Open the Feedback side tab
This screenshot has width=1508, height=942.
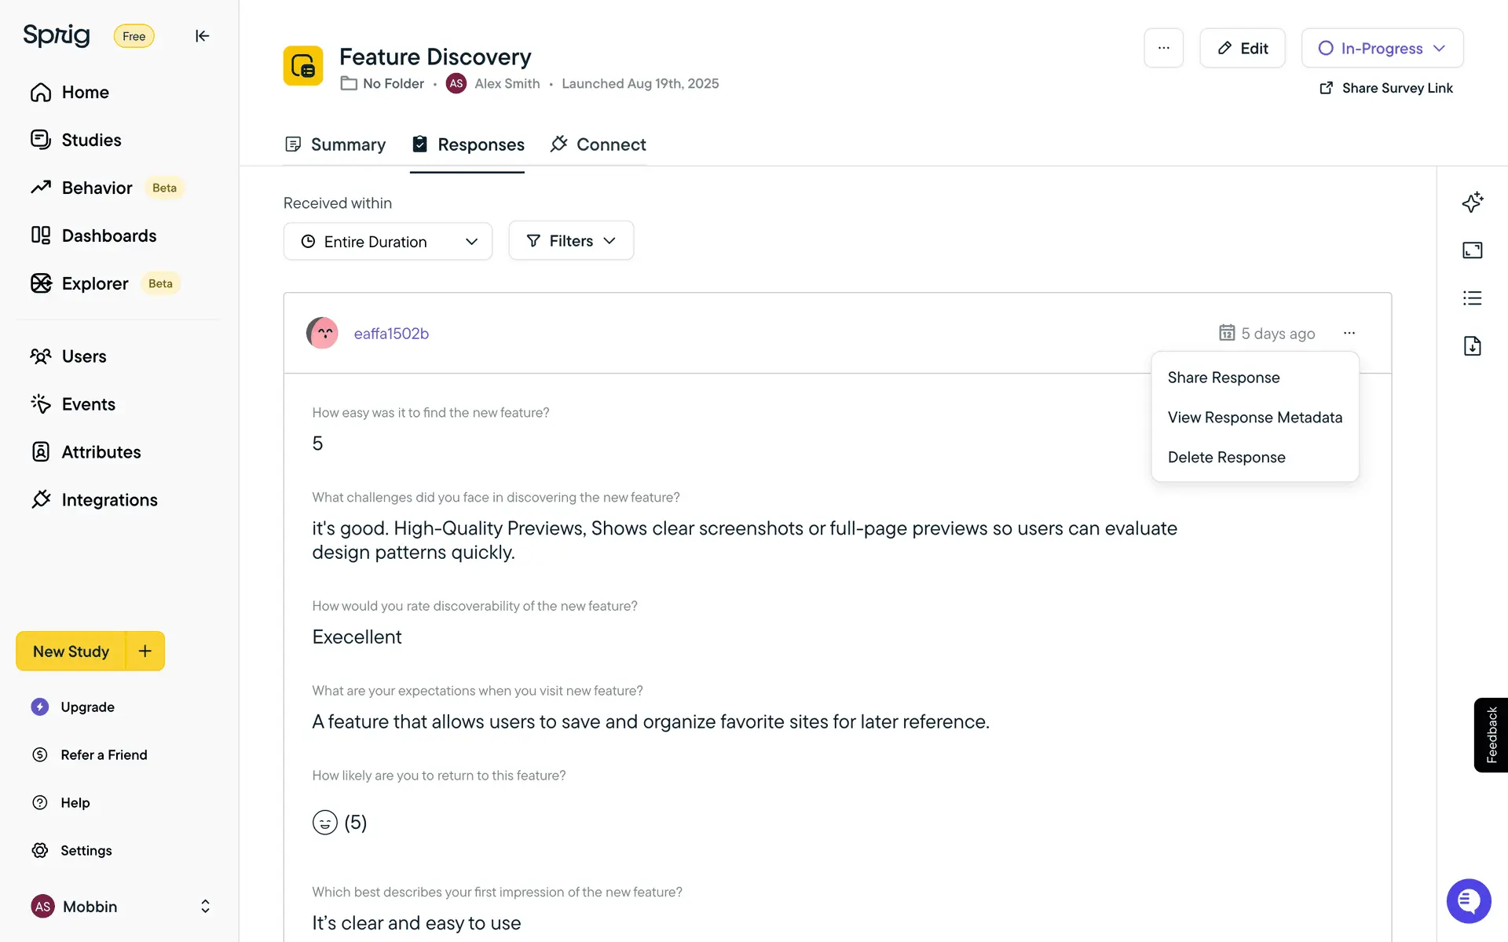1491,735
